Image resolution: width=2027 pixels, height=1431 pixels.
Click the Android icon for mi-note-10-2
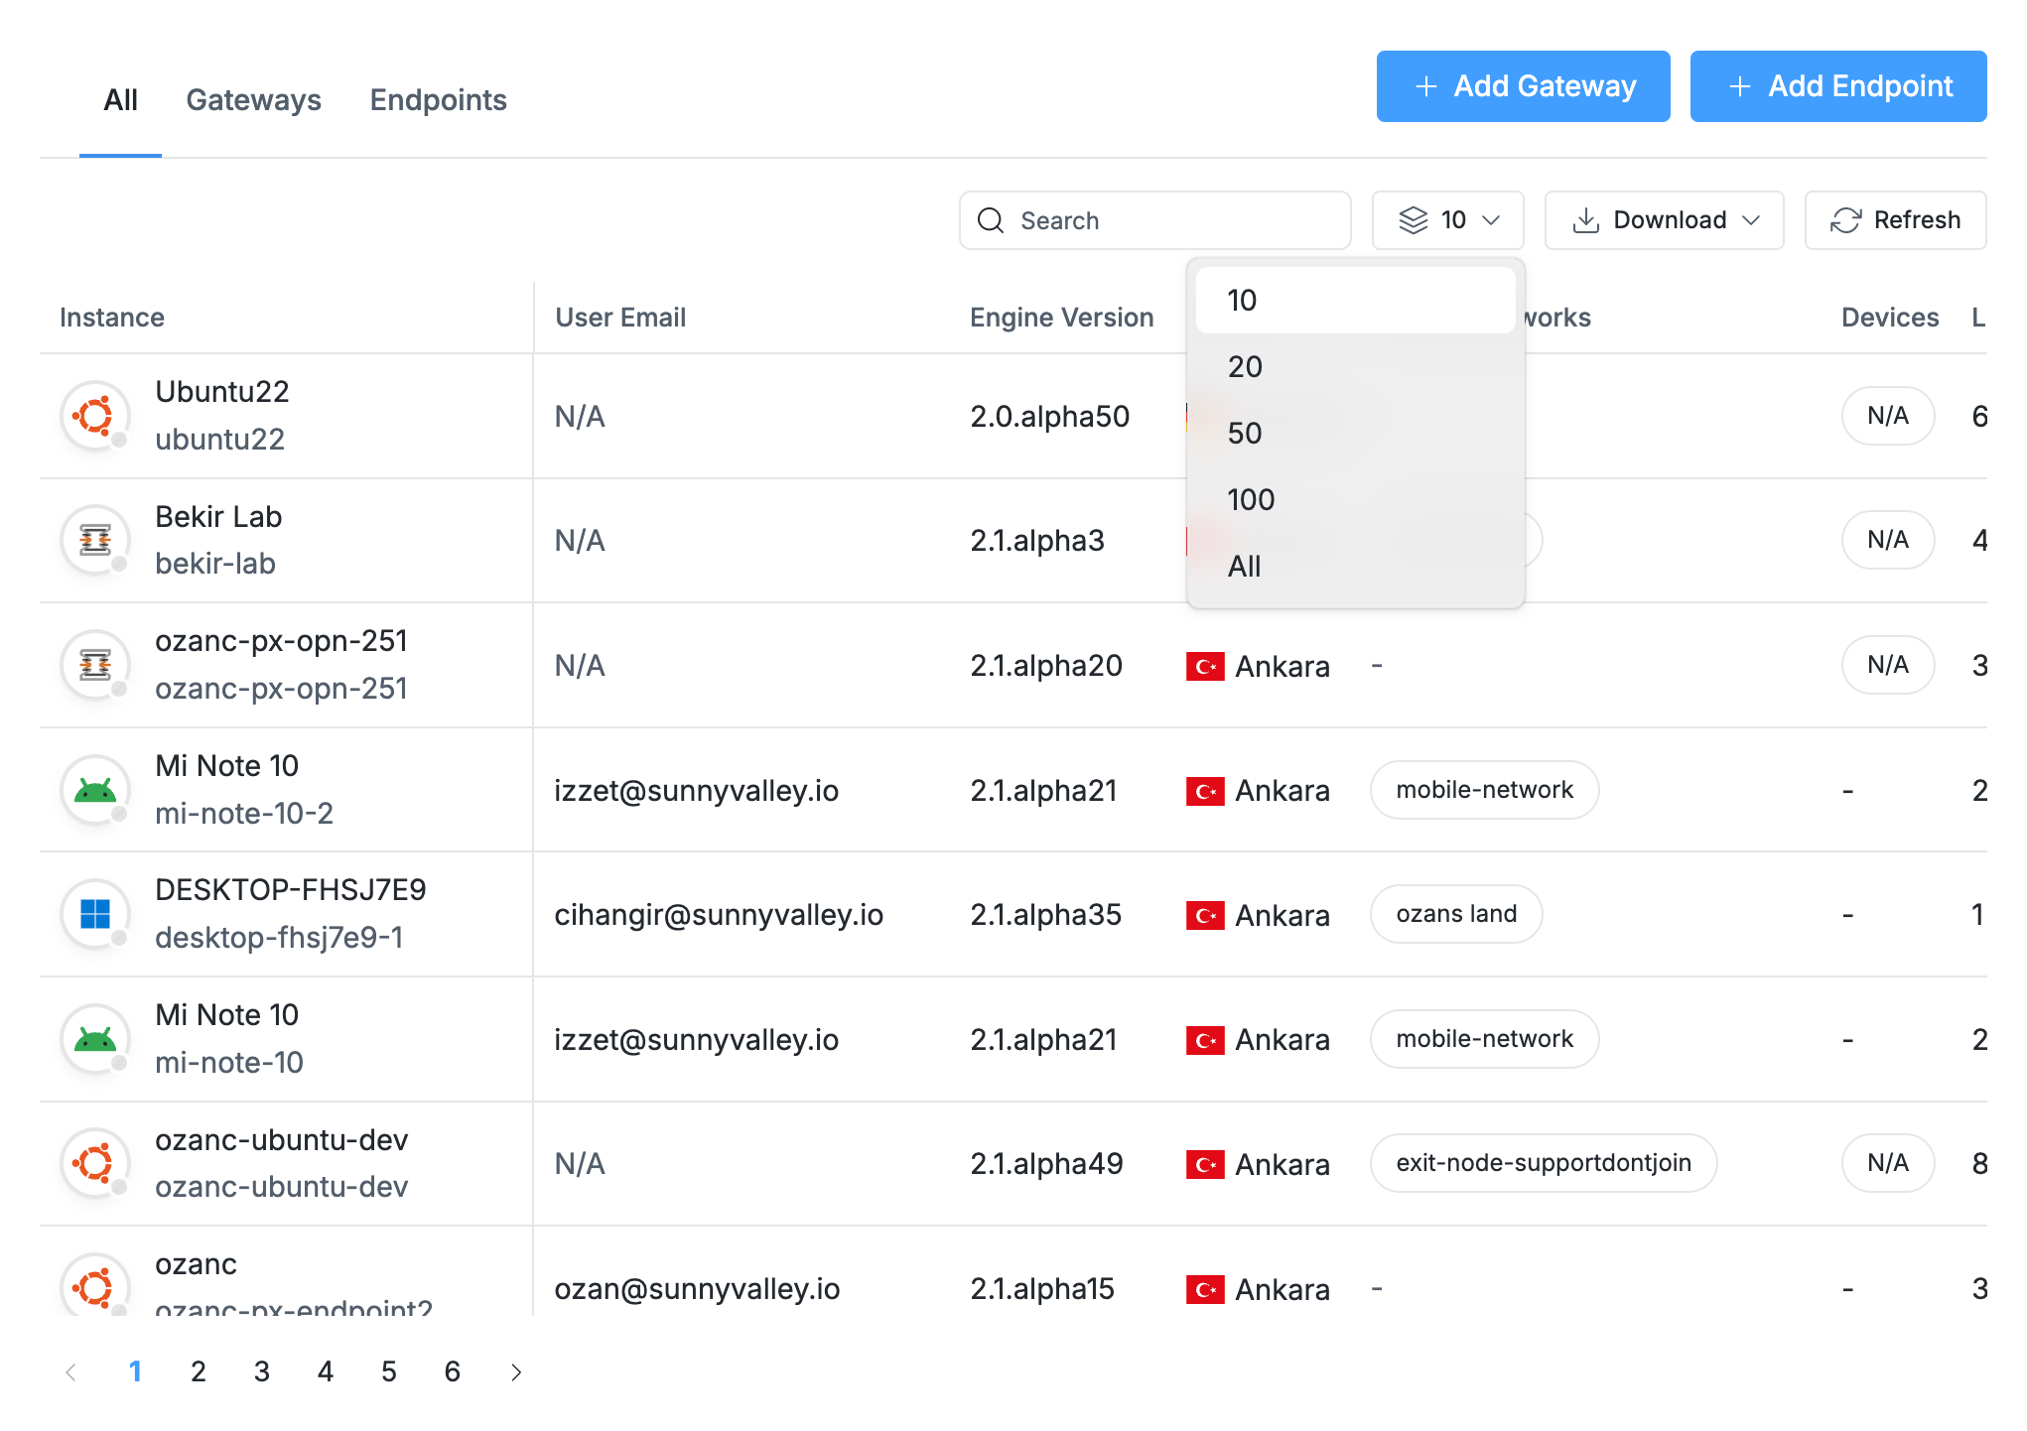[95, 790]
